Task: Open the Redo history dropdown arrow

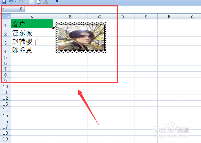Action: coord(26,2)
